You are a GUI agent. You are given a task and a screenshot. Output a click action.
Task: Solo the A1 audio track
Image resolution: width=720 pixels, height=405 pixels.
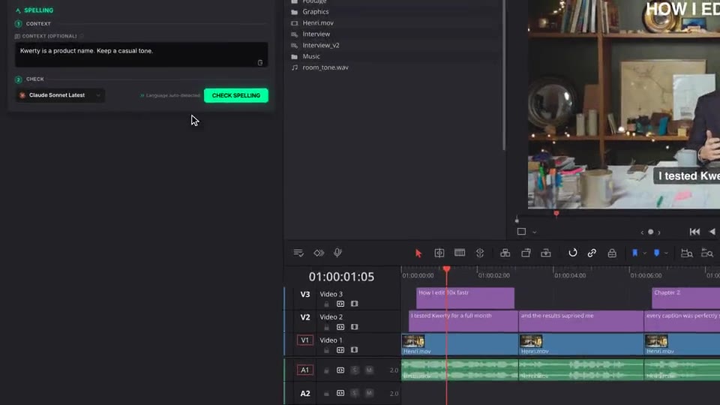coord(355,370)
